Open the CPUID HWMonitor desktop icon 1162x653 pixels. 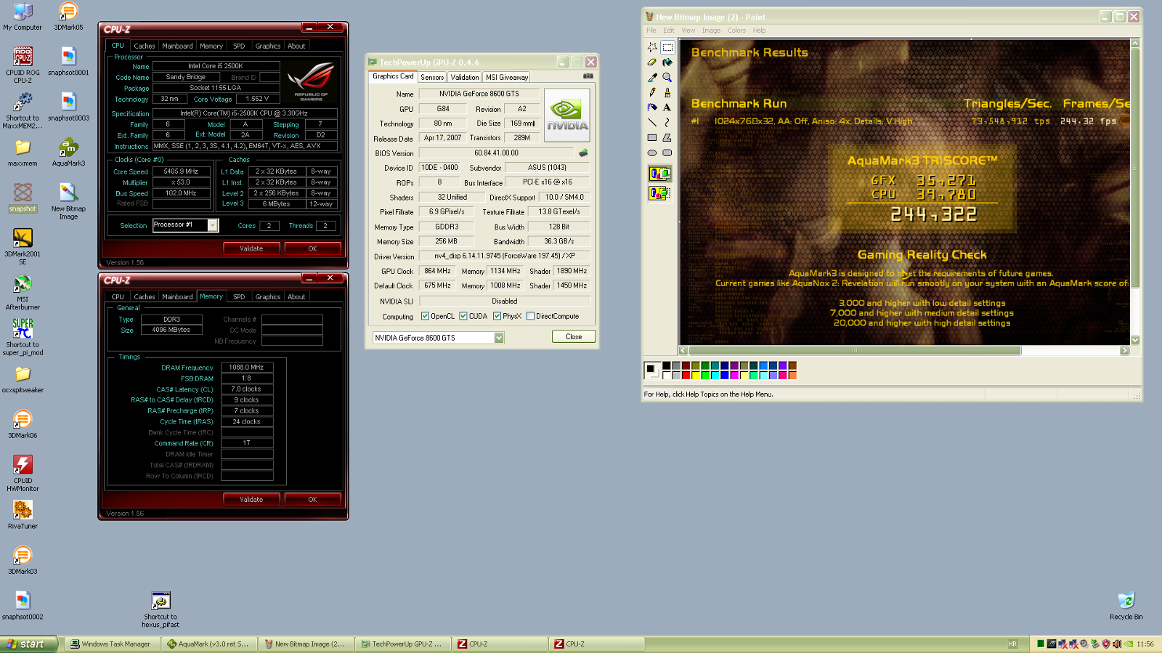[x=23, y=474]
